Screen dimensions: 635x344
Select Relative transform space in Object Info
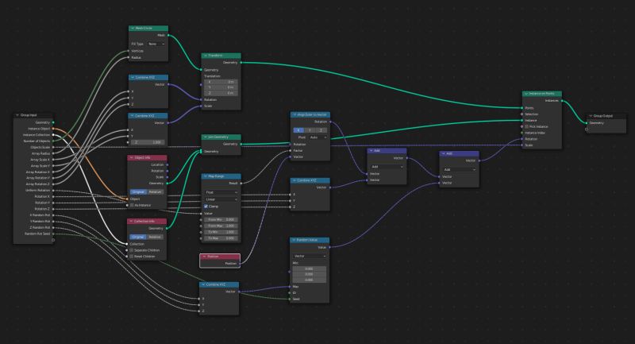tap(155, 191)
